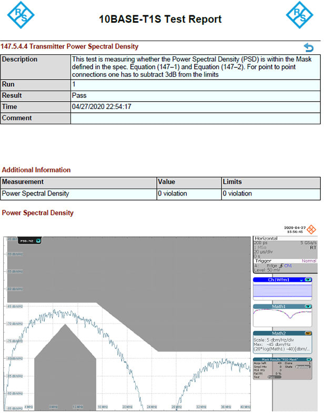Click the Limits column header
Image resolution: width=324 pixels, height=413 pixels.
click(x=271, y=182)
